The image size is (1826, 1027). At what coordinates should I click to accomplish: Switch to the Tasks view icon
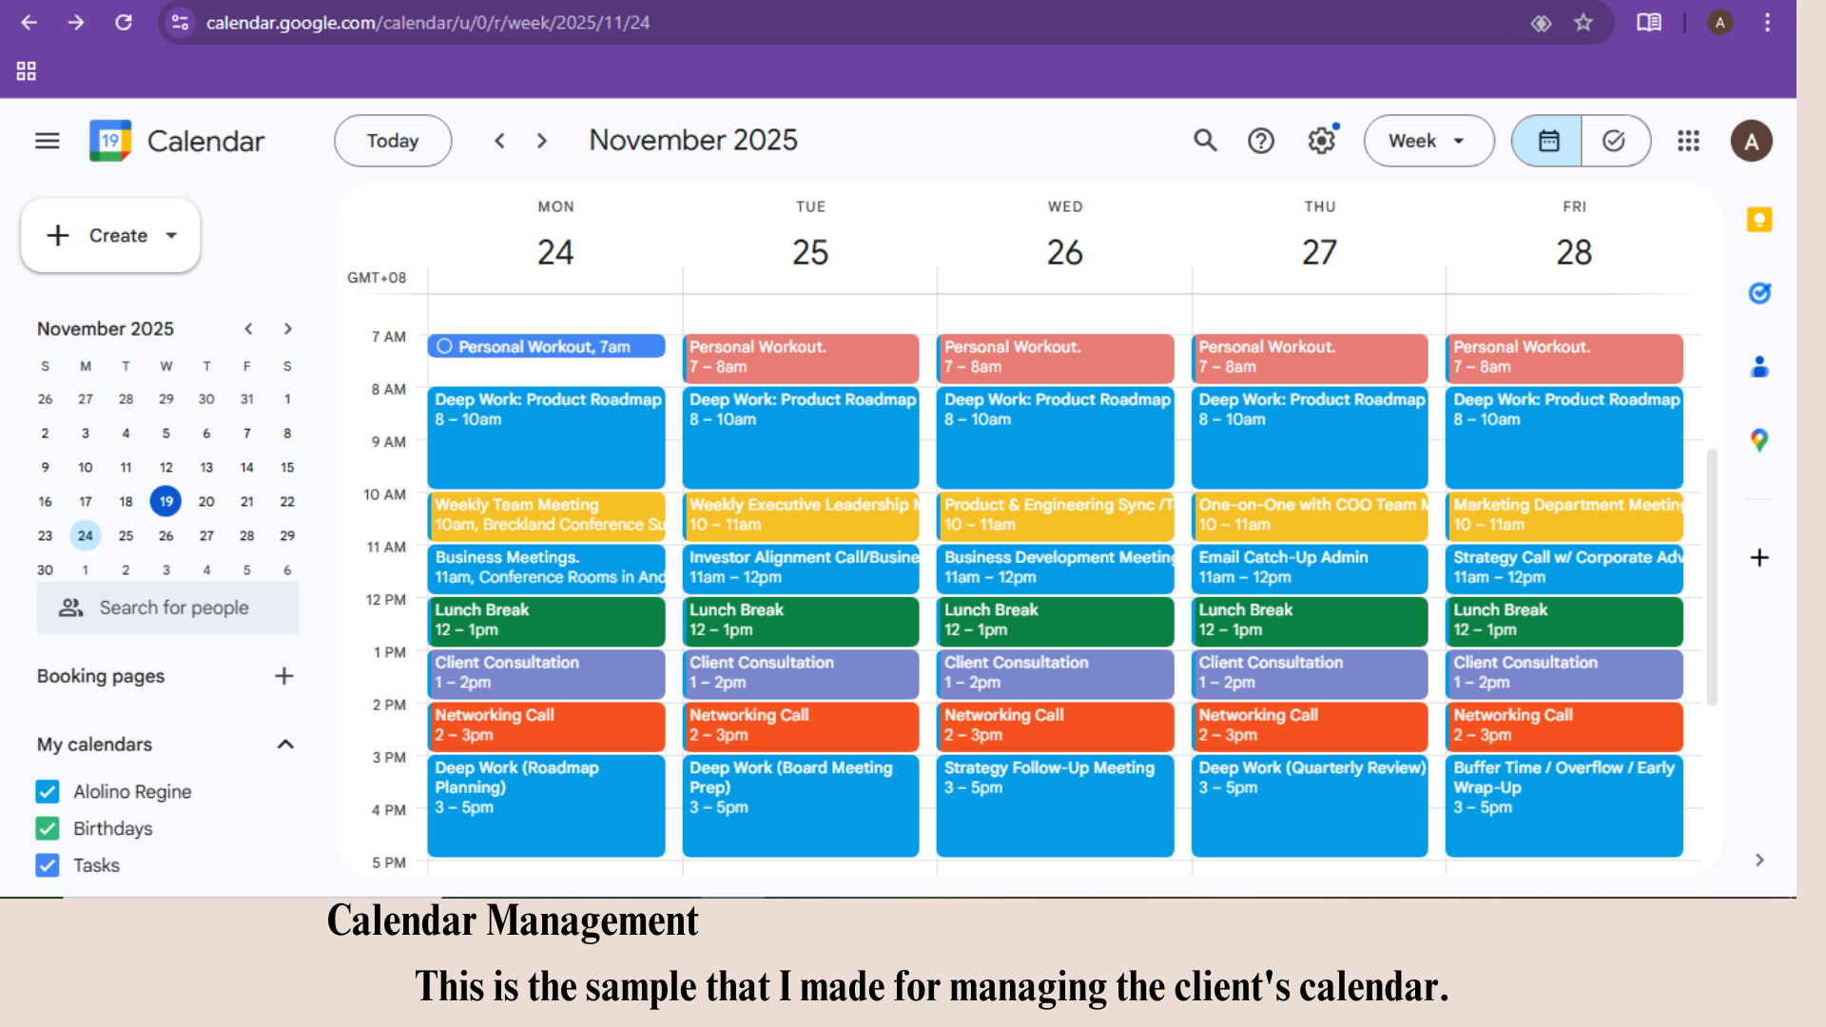tap(1614, 141)
